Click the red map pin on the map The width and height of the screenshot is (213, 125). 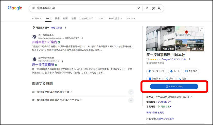point(187,32)
